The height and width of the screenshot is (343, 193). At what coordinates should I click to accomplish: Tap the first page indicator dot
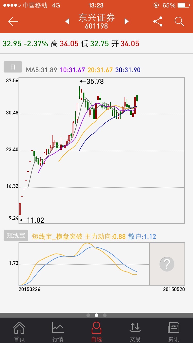tap(88, 315)
